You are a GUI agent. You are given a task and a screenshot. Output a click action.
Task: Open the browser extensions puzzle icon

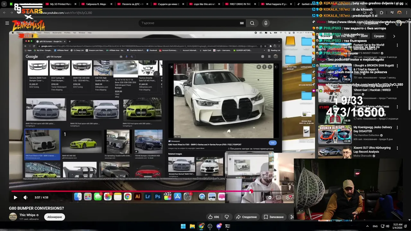(x=381, y=13)
